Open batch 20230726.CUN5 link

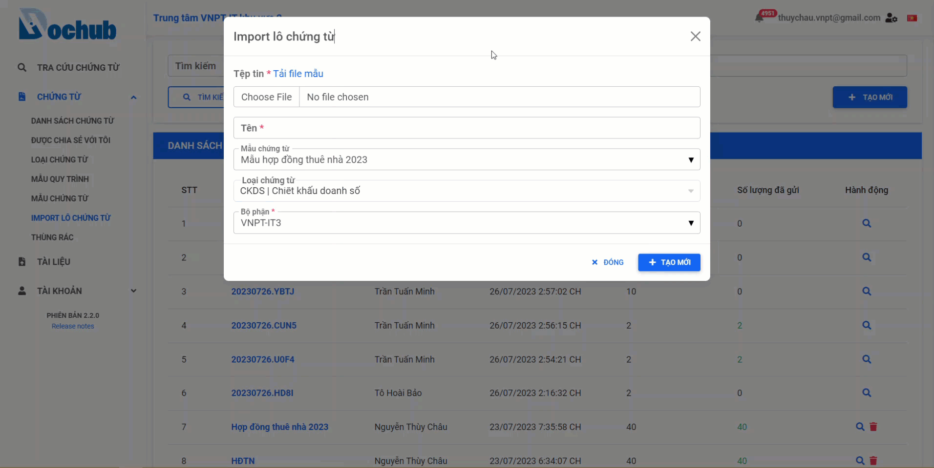264,326
